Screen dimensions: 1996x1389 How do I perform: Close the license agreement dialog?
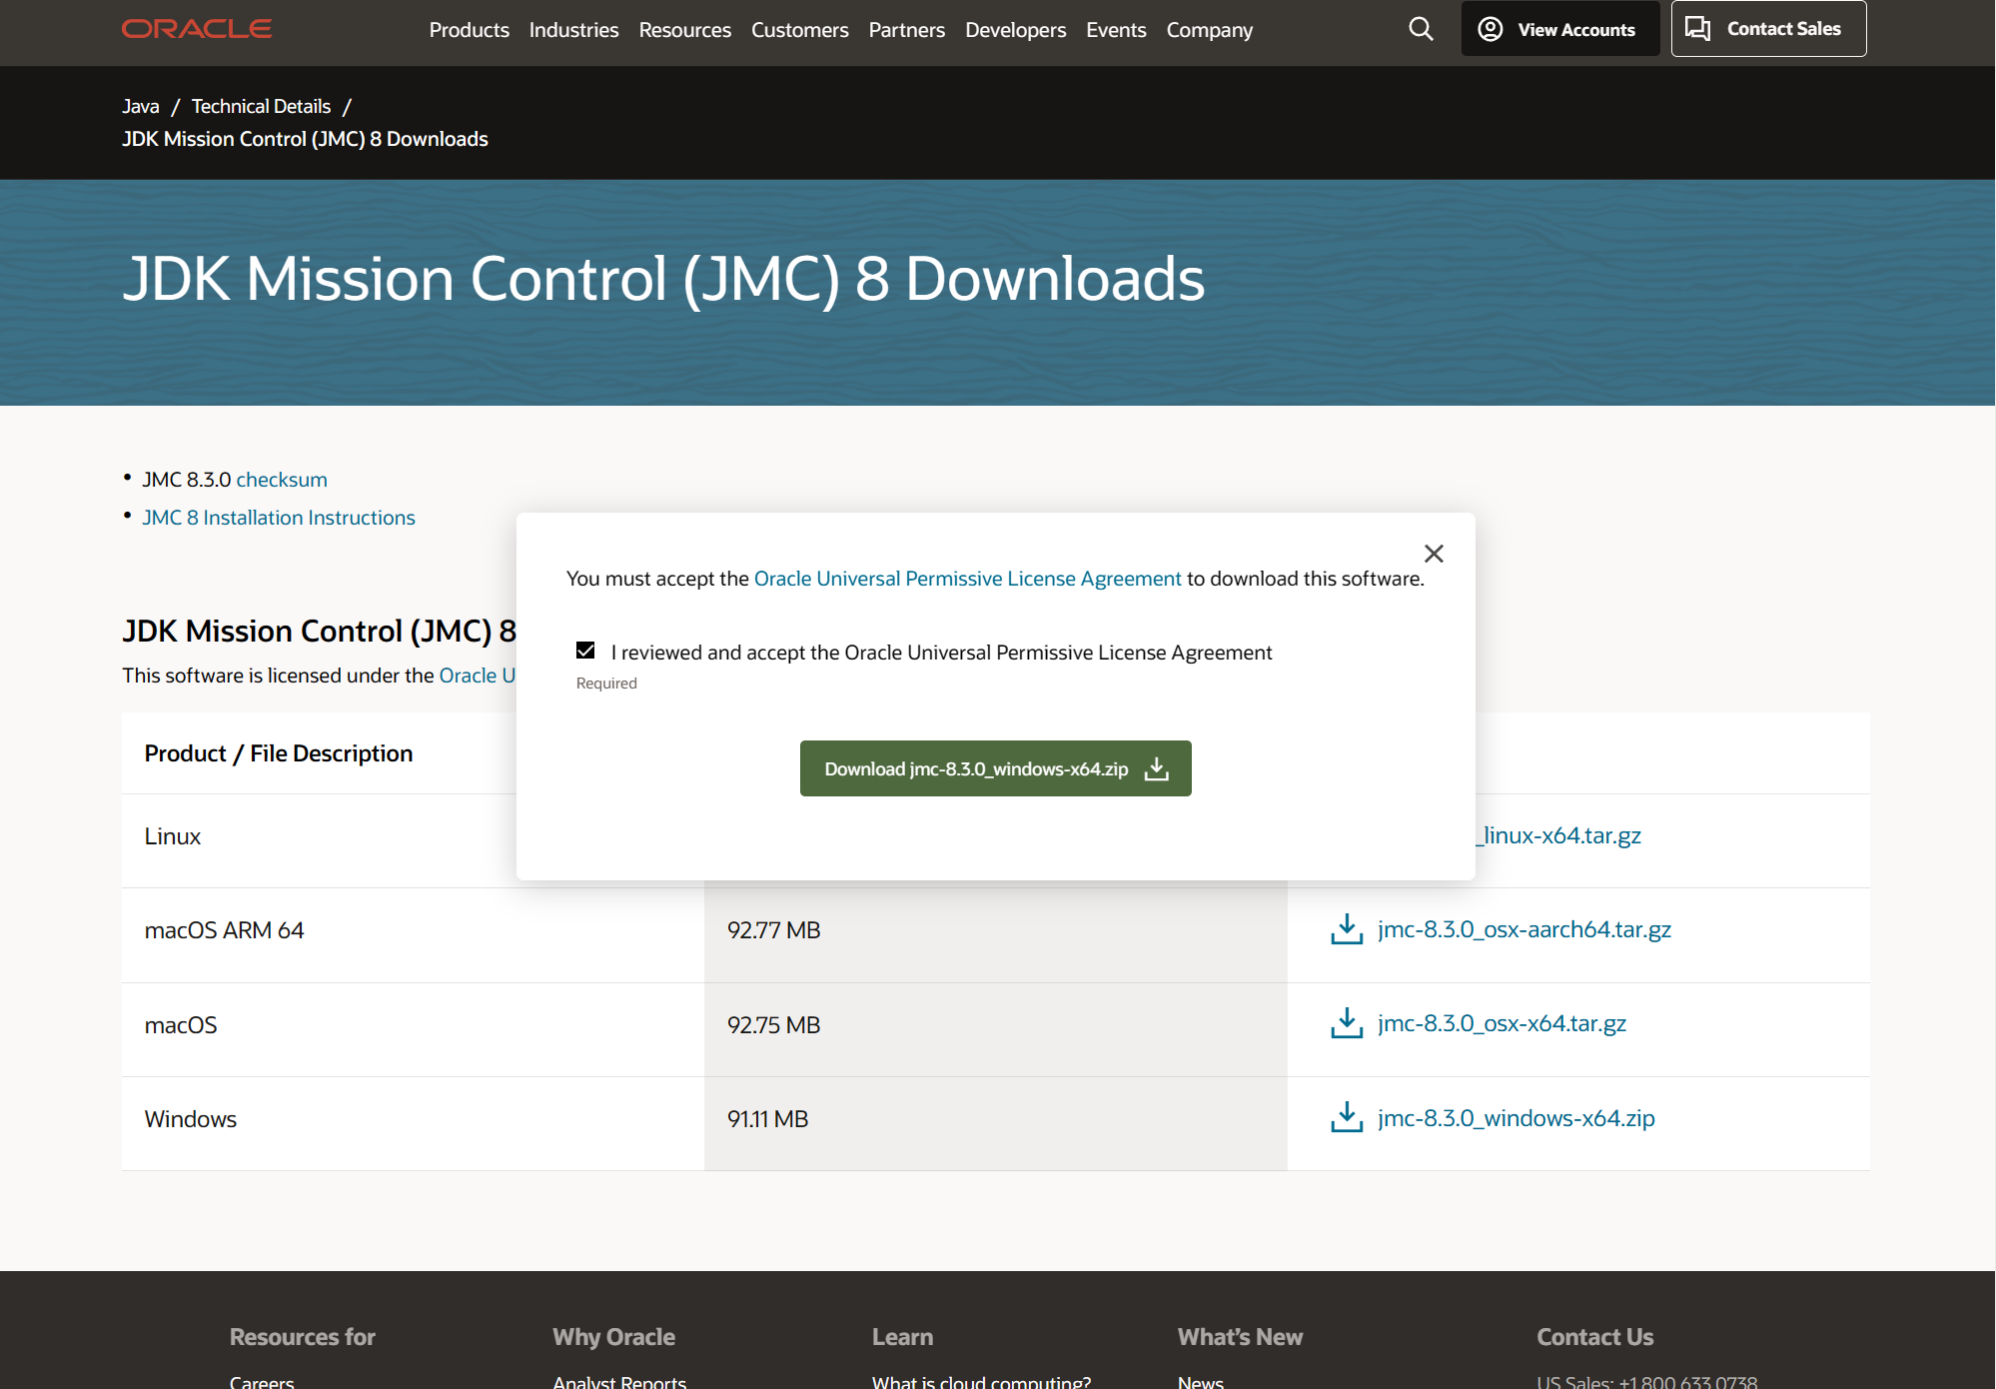(x=1434, y=554)
